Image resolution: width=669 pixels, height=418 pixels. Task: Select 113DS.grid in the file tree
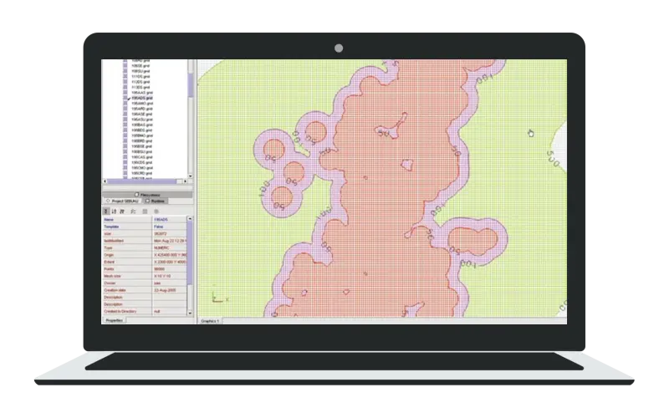click(x=140, y=87)
